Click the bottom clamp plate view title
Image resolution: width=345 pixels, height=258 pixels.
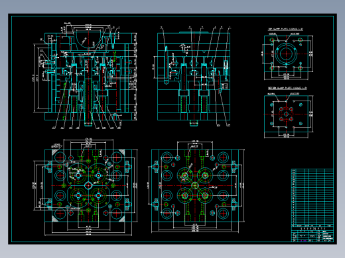287,88
